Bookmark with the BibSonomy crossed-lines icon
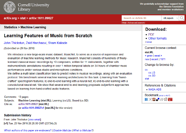The height and width of the screenshot is (133, 186). point(150,99)
